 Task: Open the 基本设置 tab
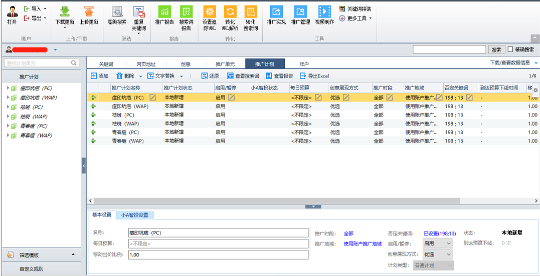[102, 215]
